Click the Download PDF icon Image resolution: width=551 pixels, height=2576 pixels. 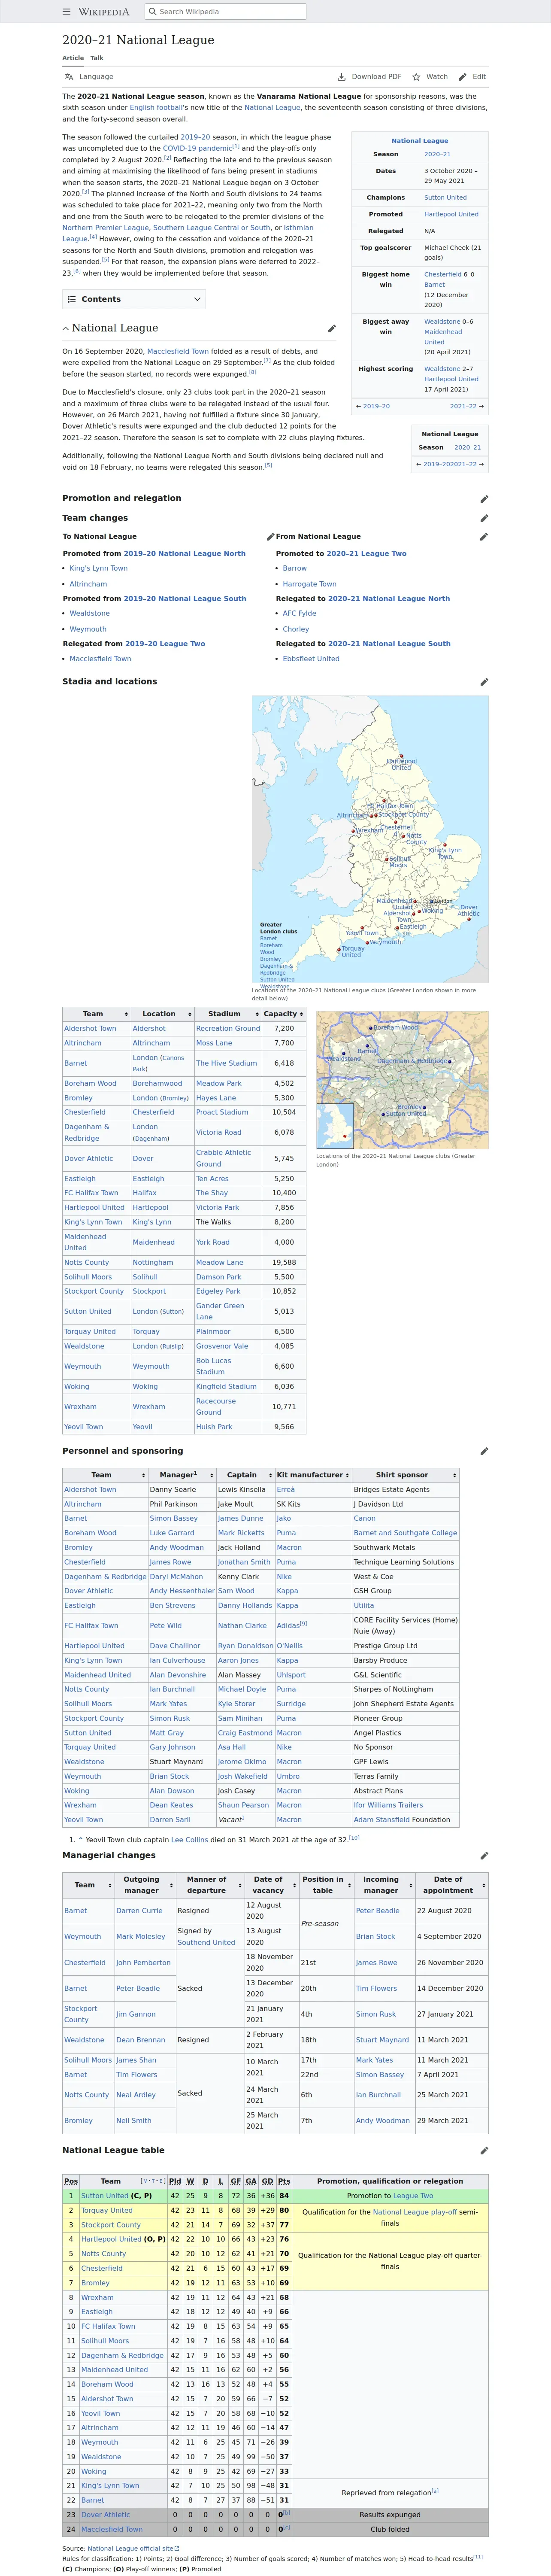pos(342,77)
